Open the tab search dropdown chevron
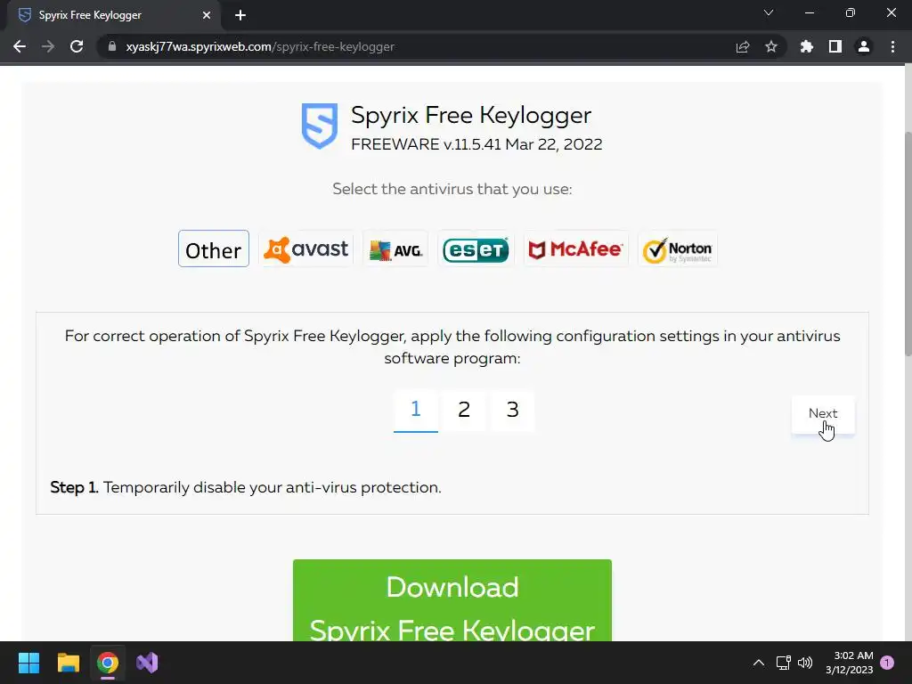 [x=769, y=12]
